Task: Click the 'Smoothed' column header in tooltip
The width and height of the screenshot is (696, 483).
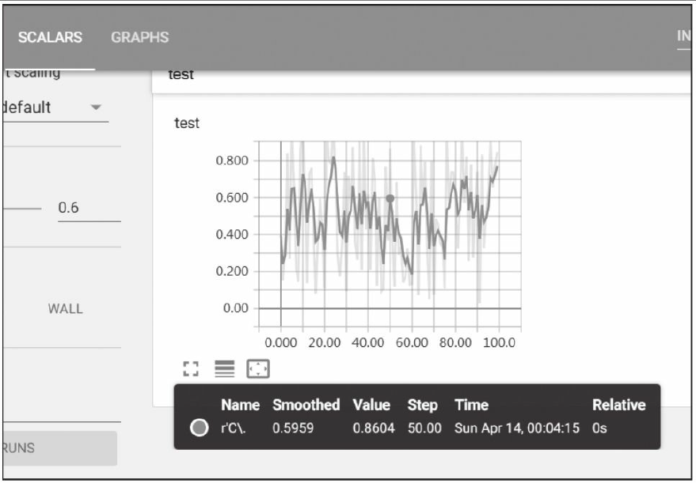Action: (306, 405)
